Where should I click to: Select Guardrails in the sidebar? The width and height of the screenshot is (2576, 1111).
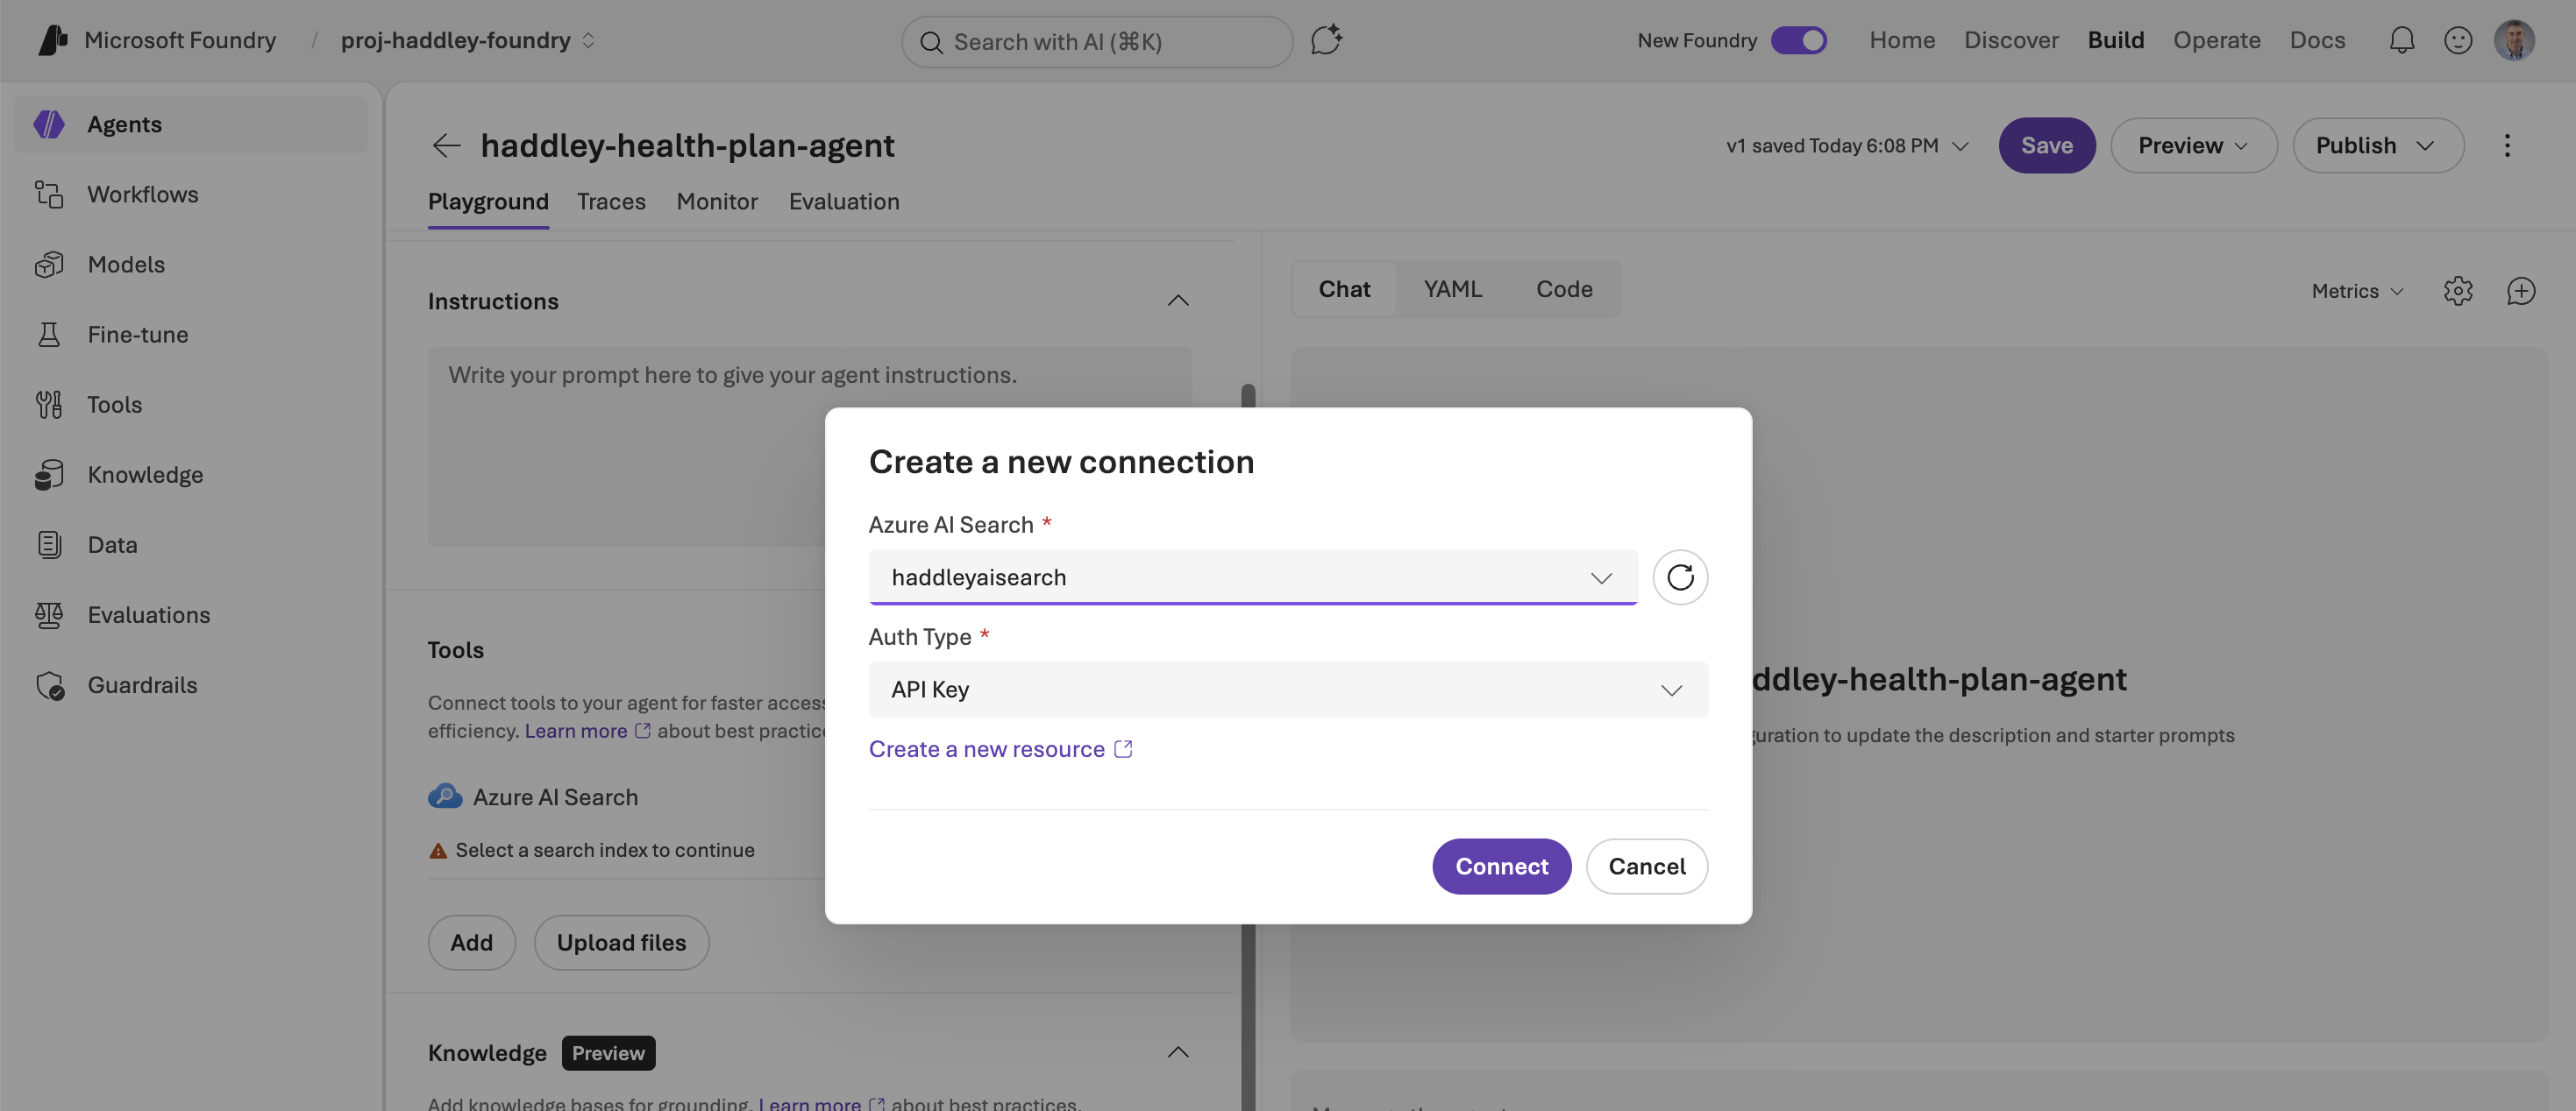(142, 684)
